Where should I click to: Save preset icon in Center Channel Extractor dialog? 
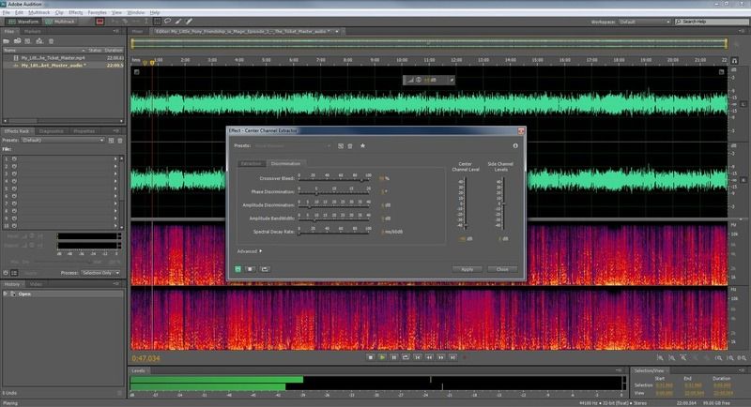point(341,146)
